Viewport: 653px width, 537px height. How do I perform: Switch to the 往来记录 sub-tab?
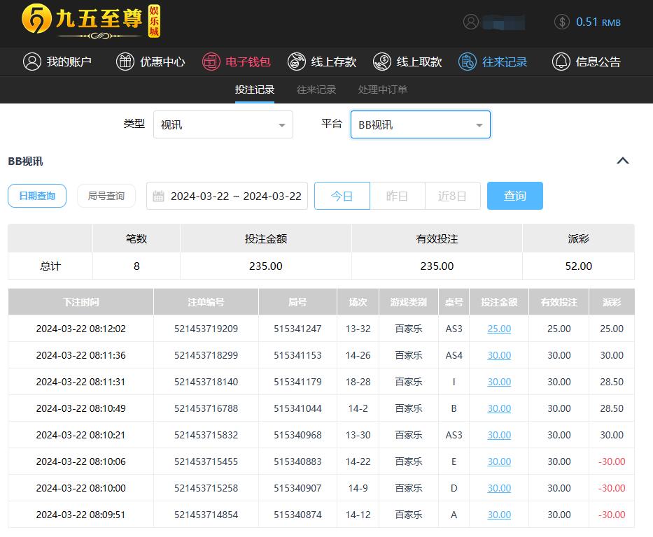pyautogui.click(x=316, y=89)
